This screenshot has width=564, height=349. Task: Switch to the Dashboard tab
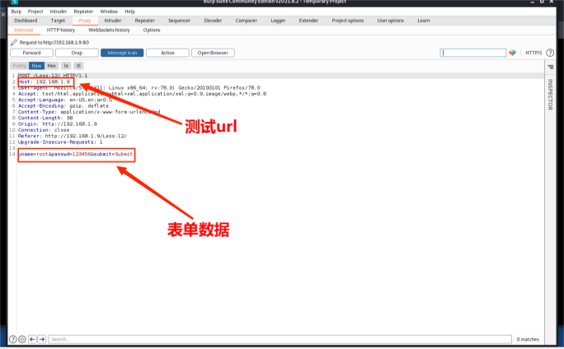26,21
